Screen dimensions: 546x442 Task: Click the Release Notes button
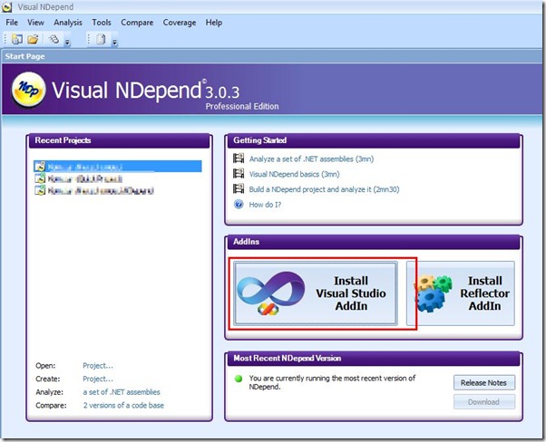click(484, 383)
